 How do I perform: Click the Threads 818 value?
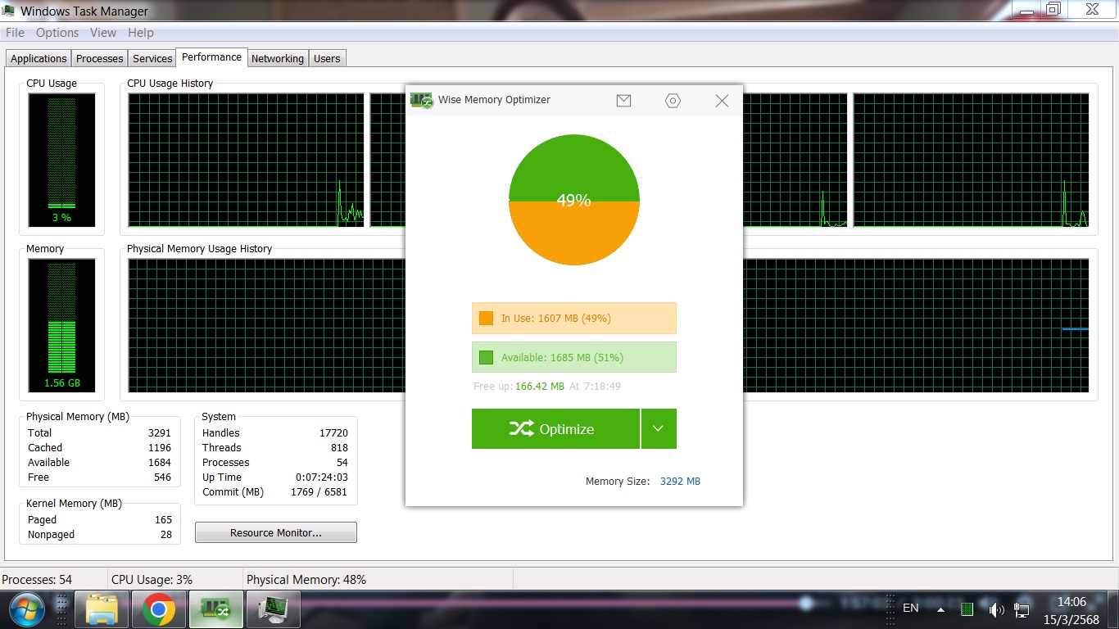339,447
